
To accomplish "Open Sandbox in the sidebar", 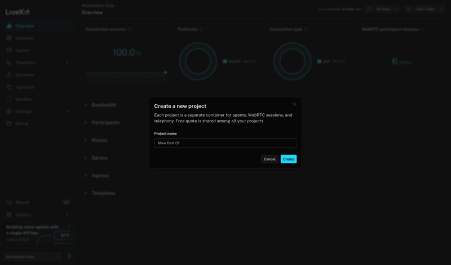I will point(38,99).
